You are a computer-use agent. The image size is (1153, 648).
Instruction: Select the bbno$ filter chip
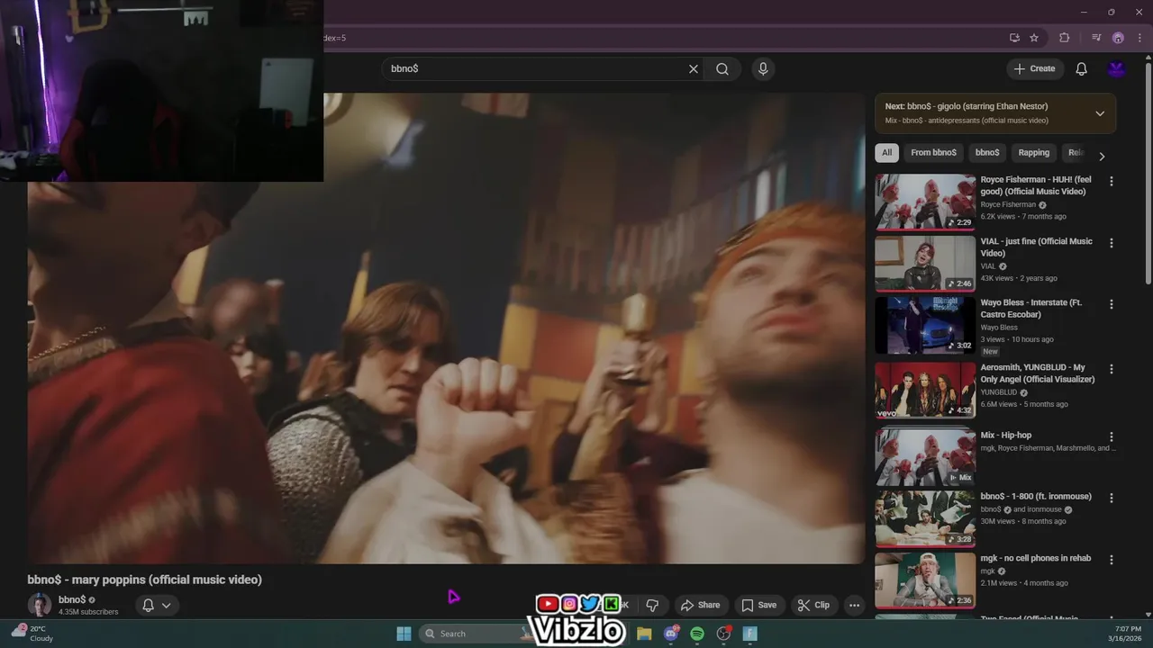pyautogui.click(x=987, y=153)
